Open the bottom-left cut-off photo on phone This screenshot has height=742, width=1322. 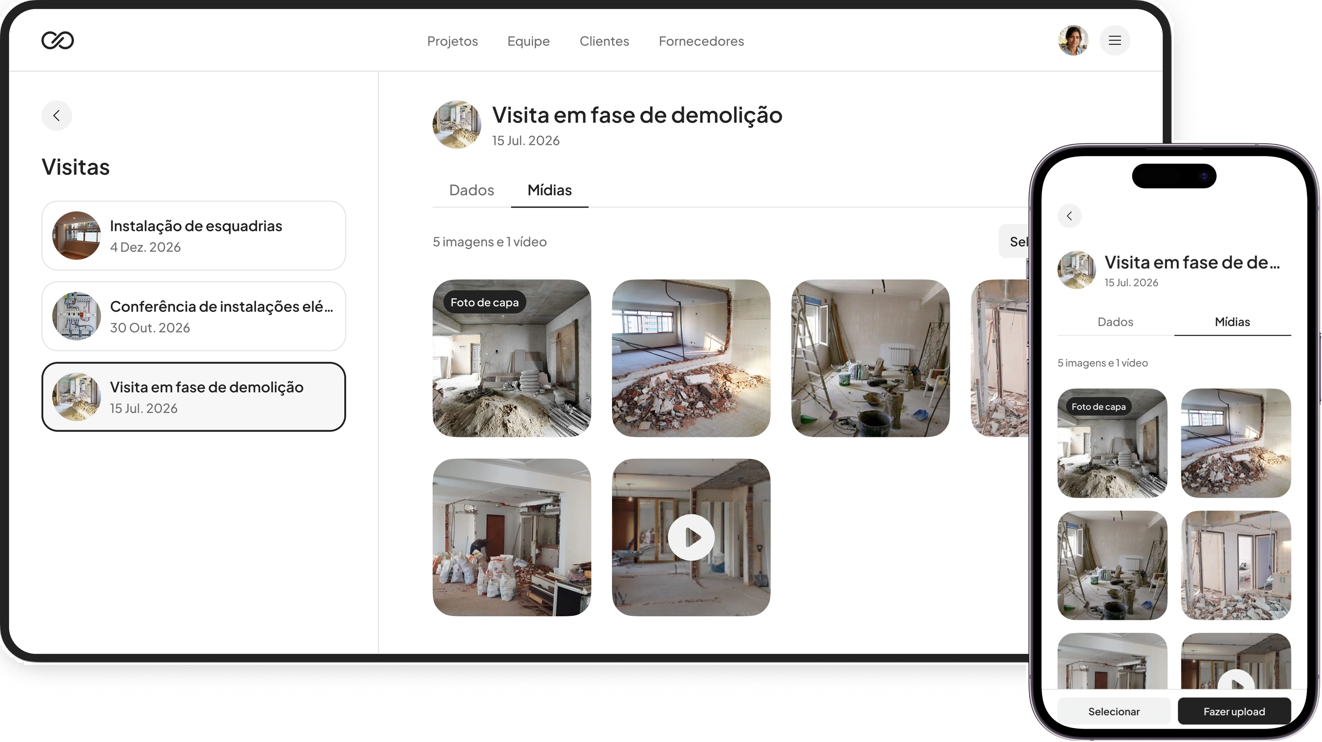point(1113,662)
